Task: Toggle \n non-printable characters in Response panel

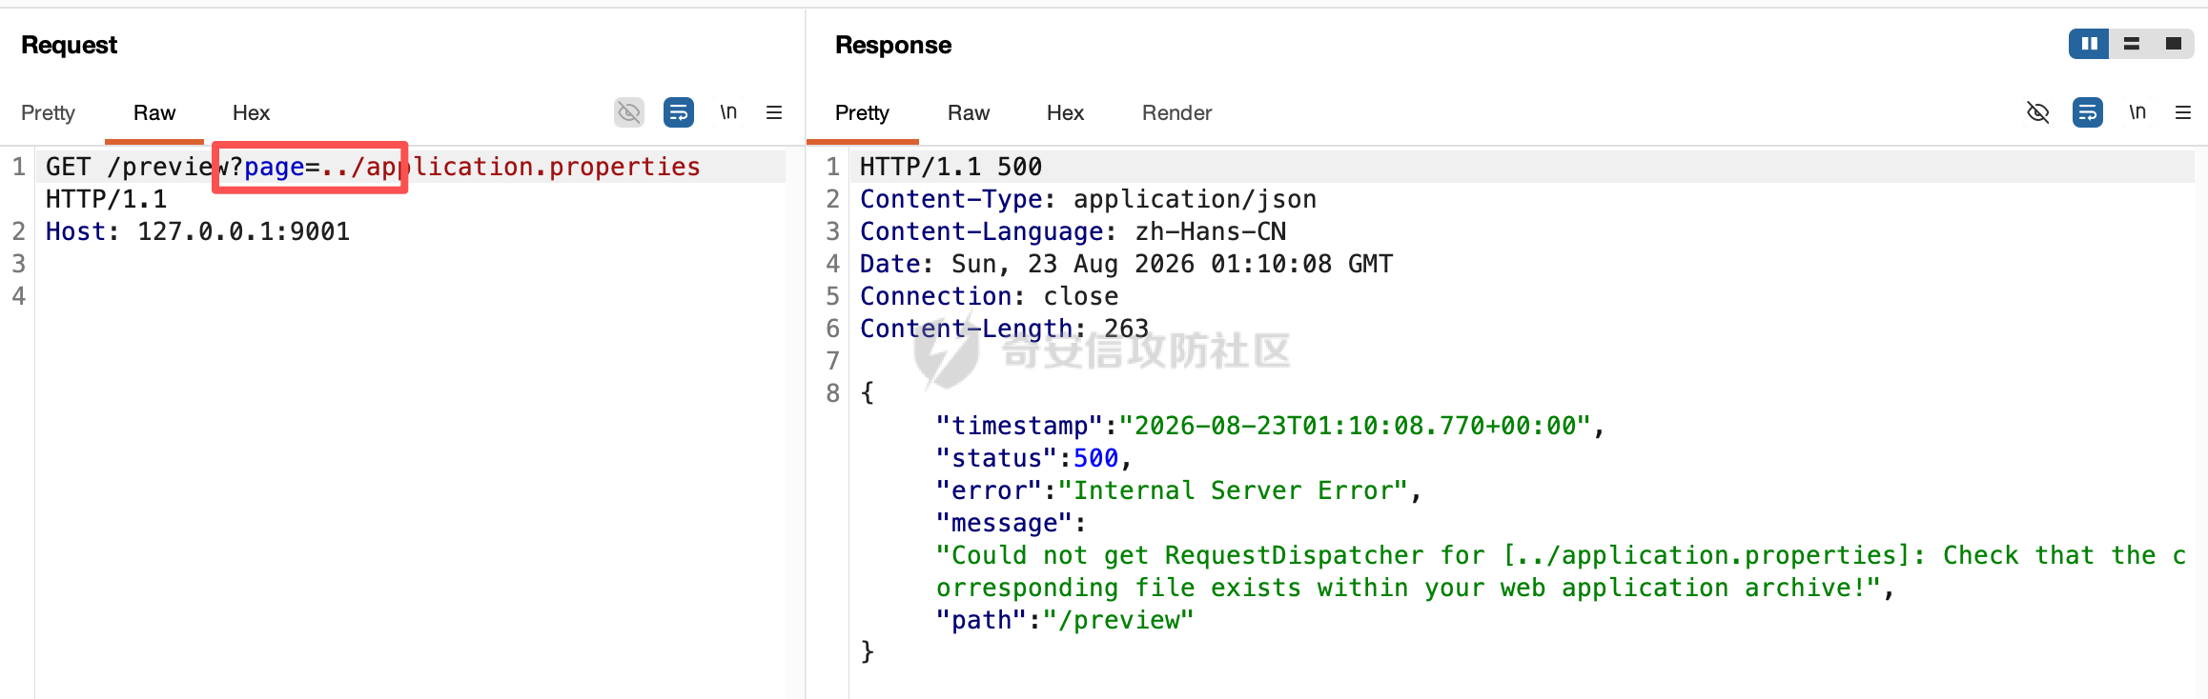Action: (2137, 112)
